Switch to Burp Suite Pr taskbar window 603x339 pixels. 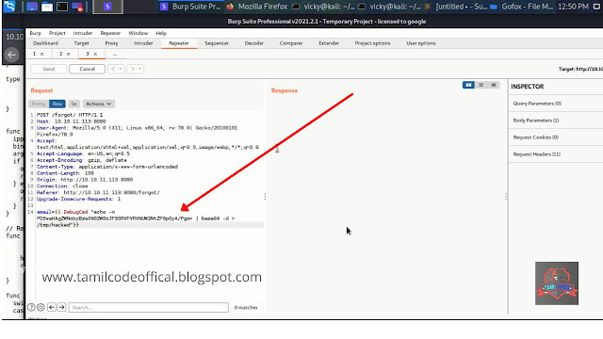[x=191, y=7]
